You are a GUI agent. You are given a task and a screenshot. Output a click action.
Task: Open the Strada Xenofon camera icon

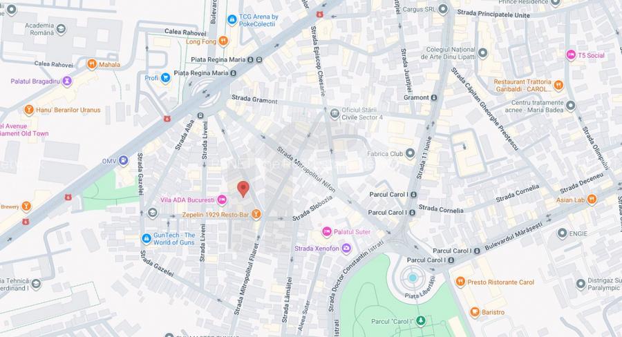[x=346, y=249]
